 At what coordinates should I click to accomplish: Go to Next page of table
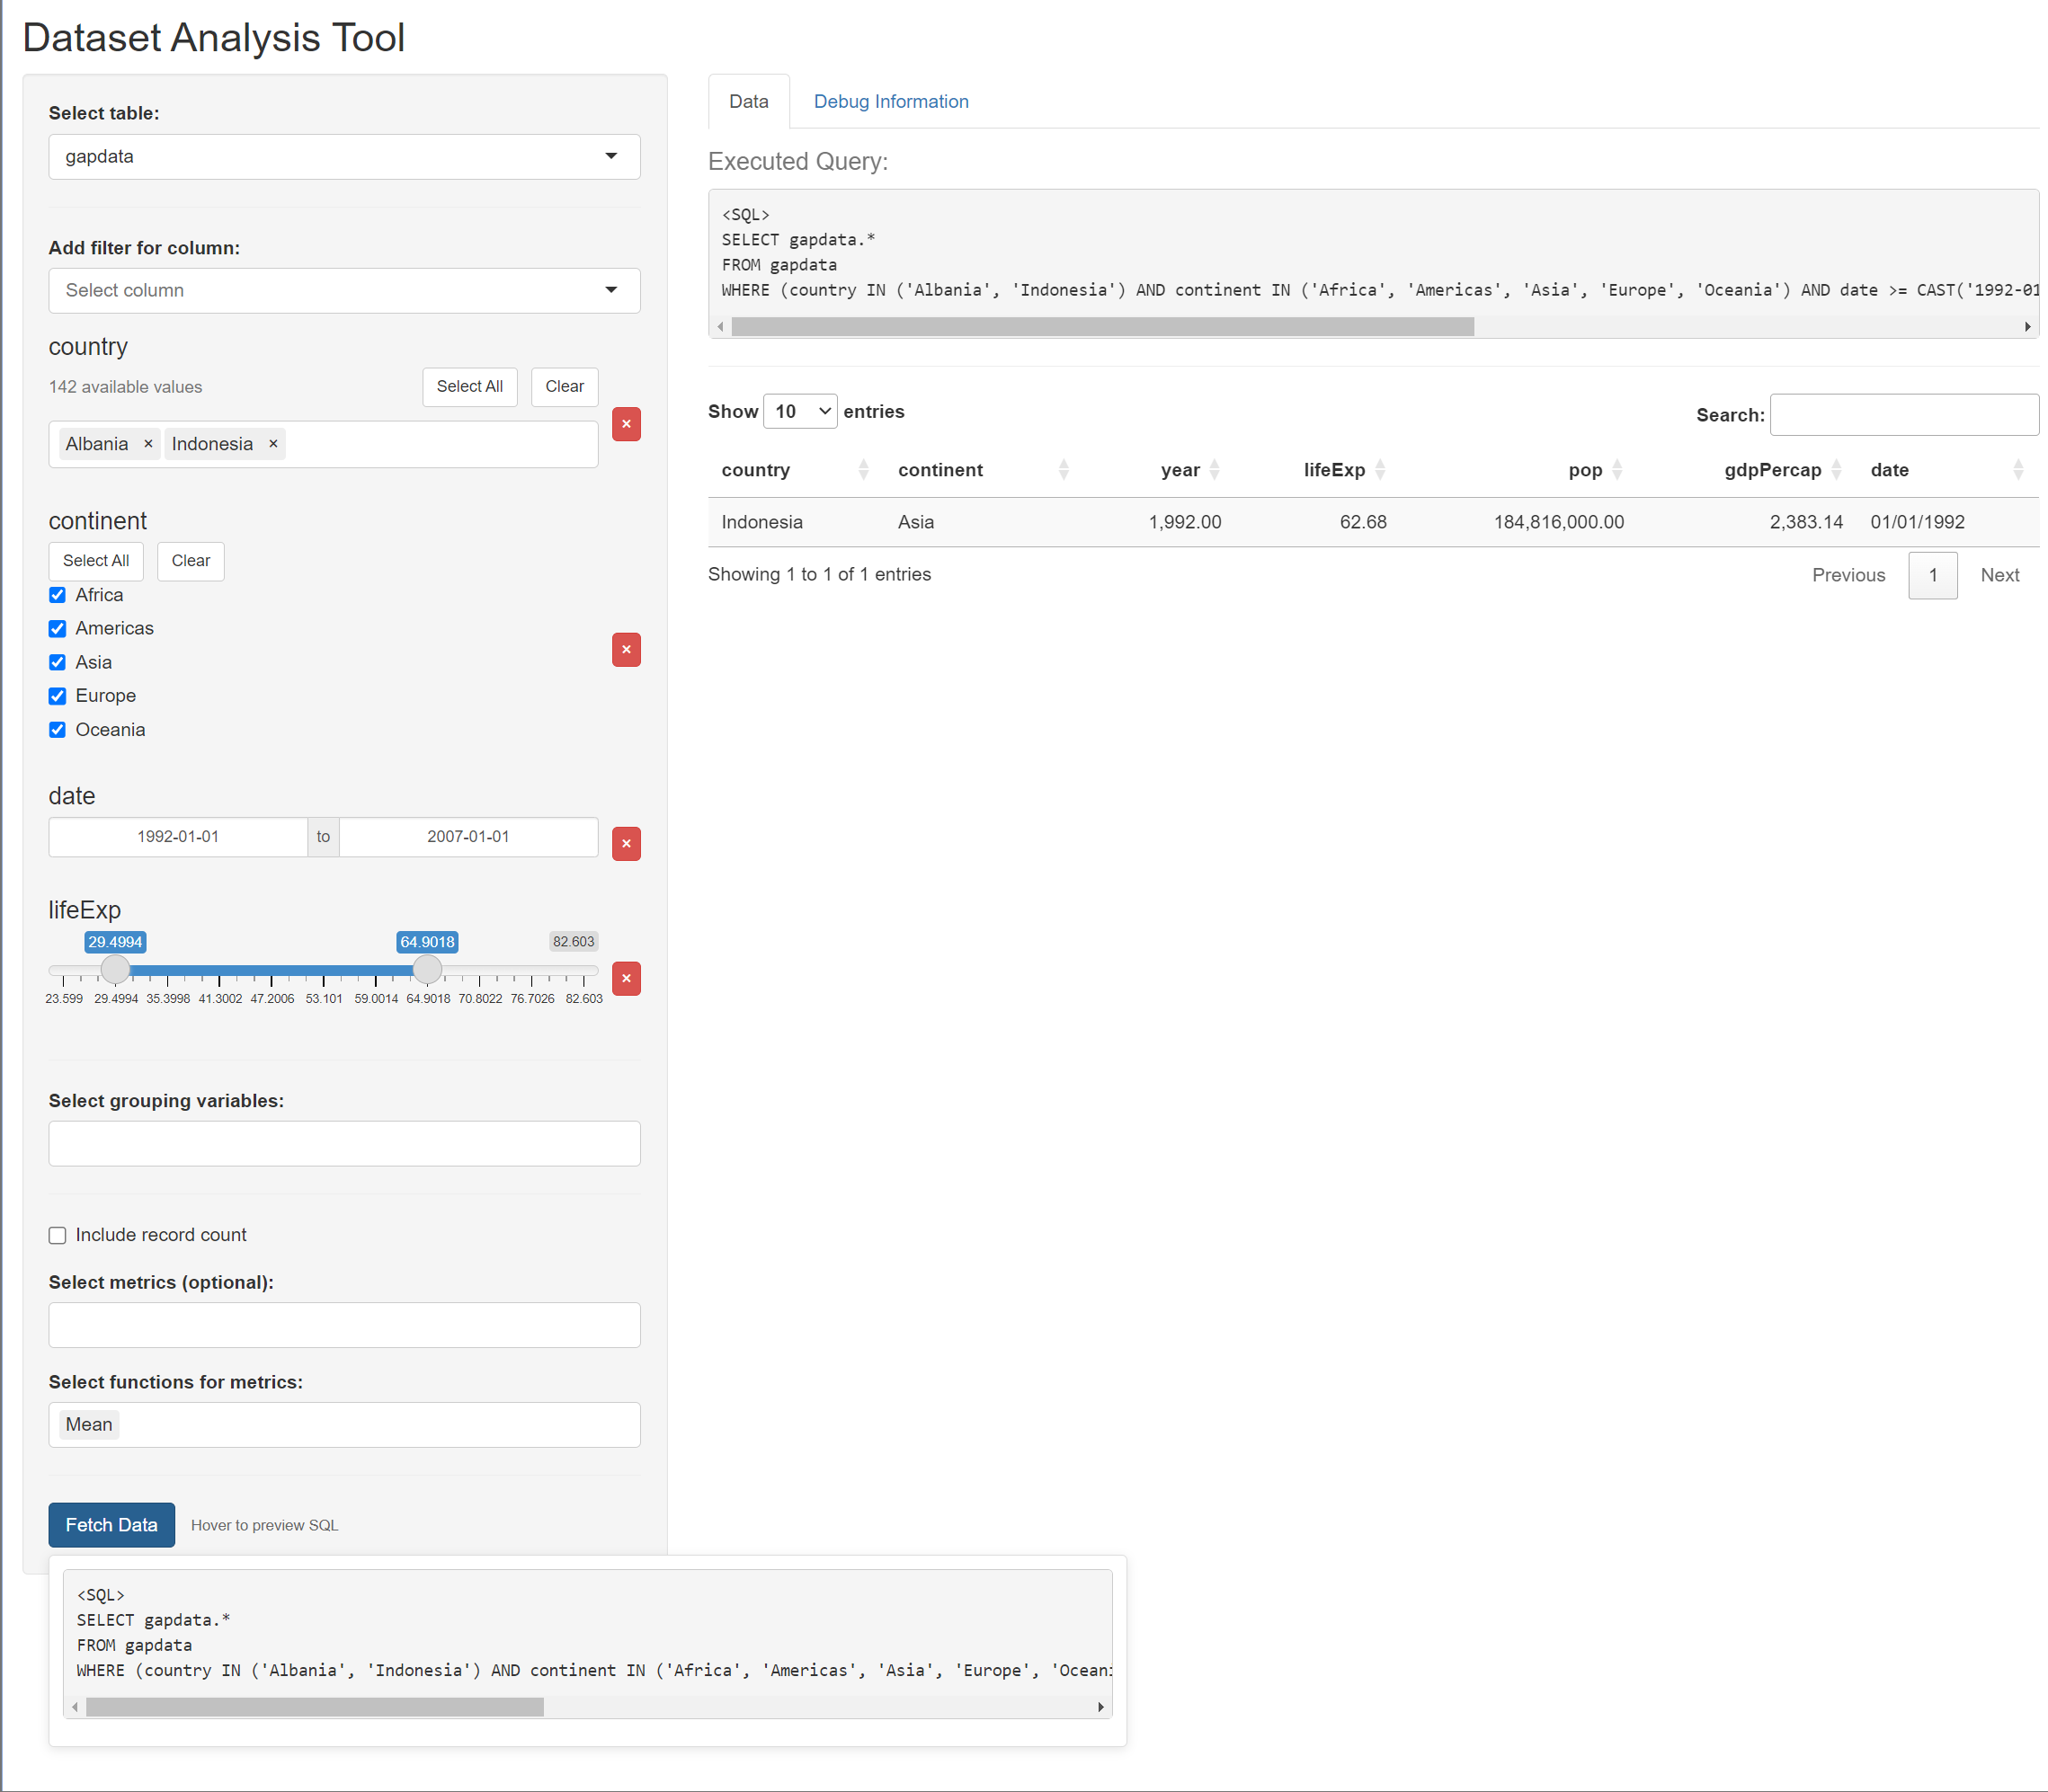point(2000,576)
